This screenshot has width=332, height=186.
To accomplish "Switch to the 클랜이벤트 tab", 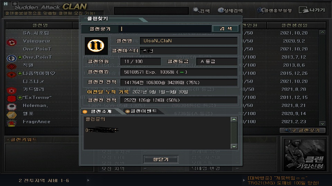I will coord(141,111).
